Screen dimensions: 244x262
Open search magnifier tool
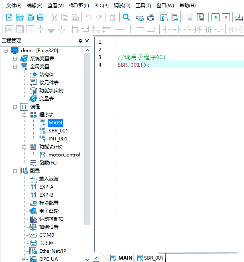tap(126, 17)
